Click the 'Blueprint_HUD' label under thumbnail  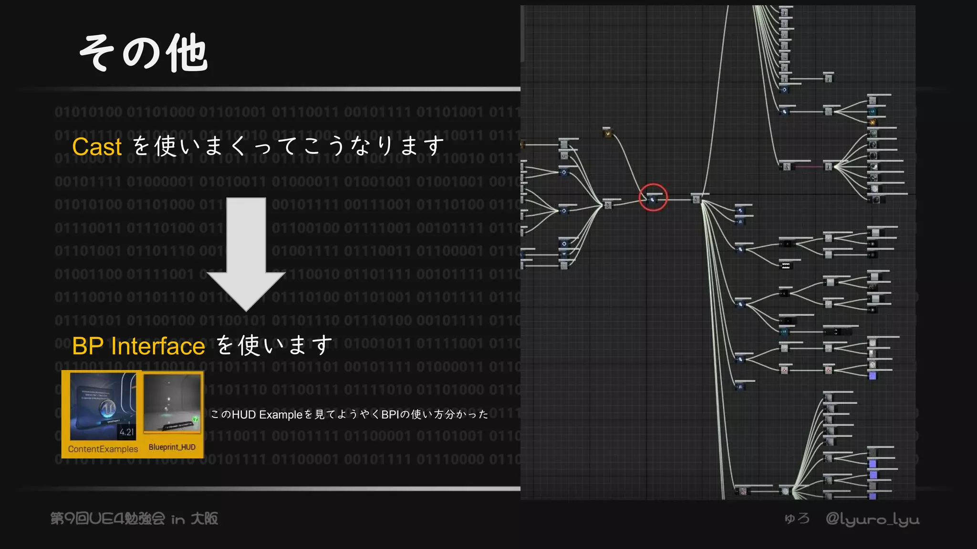coord(172,447)
